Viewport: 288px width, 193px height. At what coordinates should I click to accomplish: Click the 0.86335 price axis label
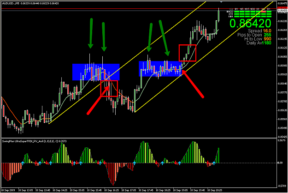coord(283,21)
